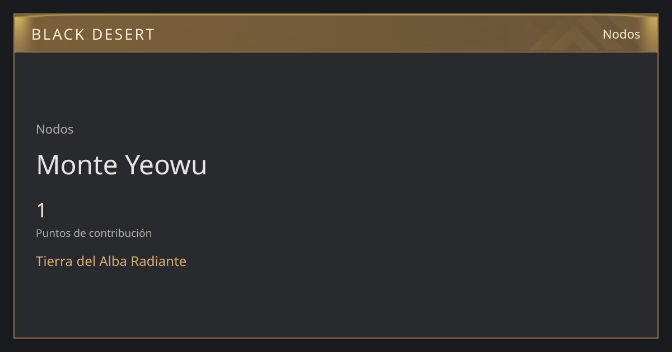Click the word Yeowu in the title
This screenshot has height=352, width=672.
pyautogui.click(x=166, y=165)
